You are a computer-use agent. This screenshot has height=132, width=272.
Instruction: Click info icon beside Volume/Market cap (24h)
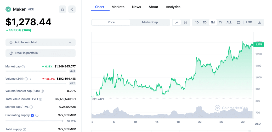(x=42, y=91)
